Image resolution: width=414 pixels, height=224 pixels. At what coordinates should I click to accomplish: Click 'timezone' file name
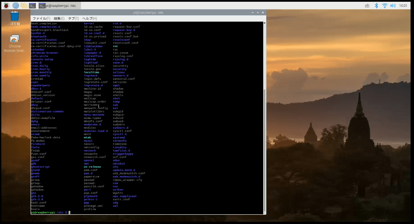[x=120, y=144]
